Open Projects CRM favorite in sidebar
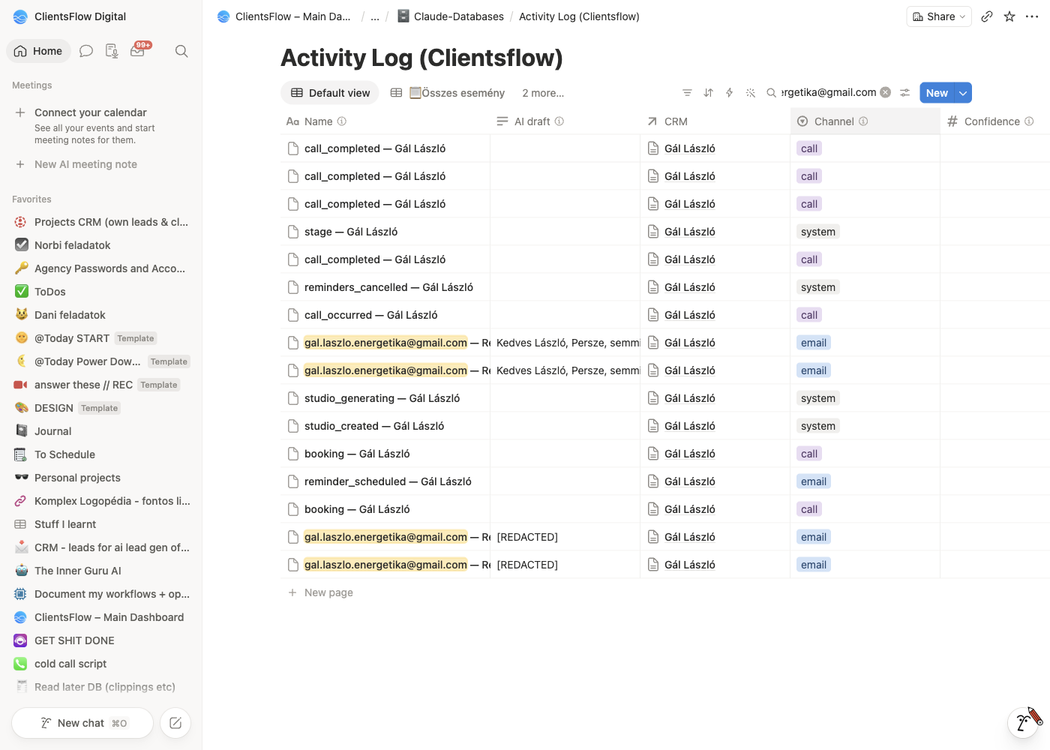The height and width of the screenshot is (750, 1050). 101,222
